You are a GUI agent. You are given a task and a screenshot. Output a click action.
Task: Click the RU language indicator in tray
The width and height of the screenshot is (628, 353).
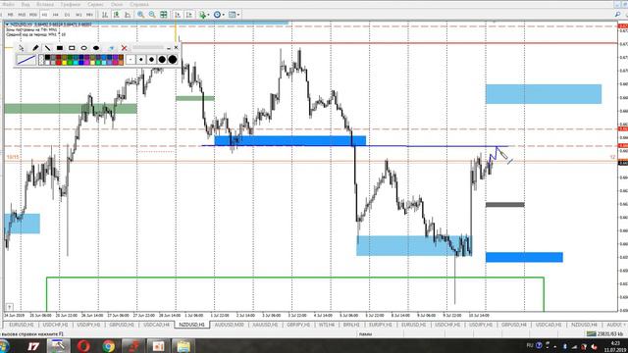click(530, 345)
